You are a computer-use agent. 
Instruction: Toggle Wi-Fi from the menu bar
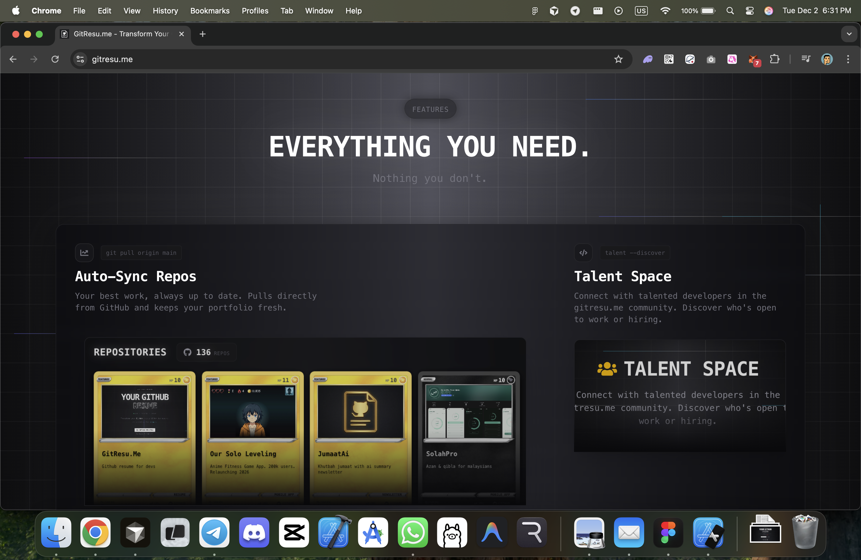665,11
